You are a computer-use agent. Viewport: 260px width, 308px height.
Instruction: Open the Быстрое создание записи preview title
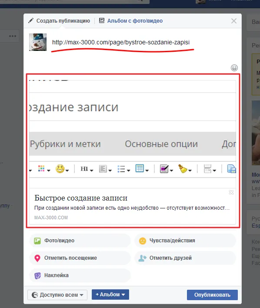tap(81, 198)
